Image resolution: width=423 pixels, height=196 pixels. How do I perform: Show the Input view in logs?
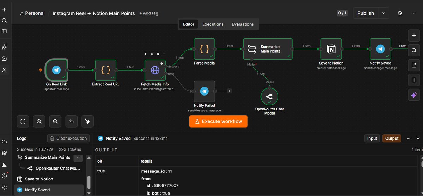click(x=372, y=139)
